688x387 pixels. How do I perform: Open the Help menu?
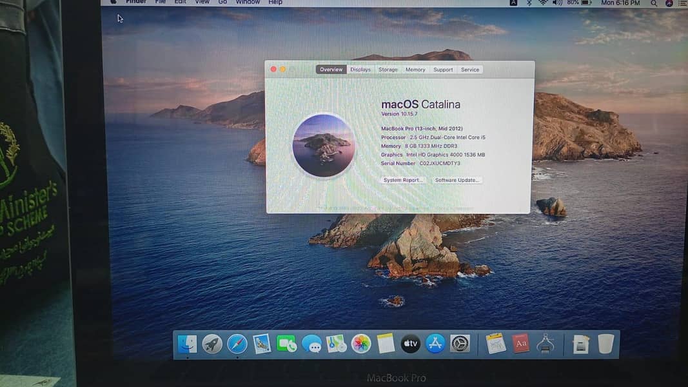point(275,2)
